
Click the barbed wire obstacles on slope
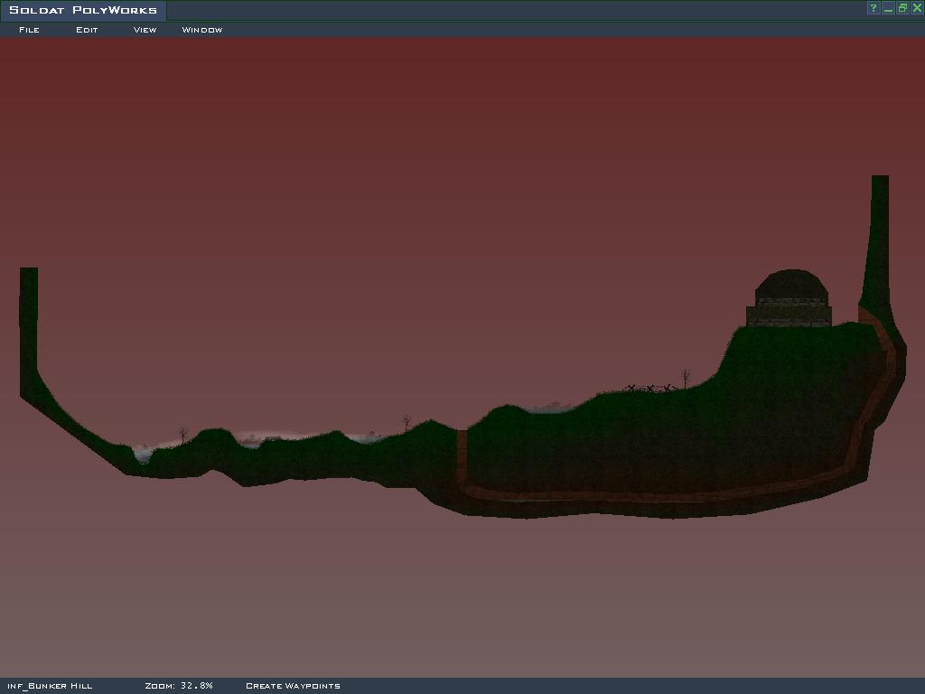[x=650, y=389]
